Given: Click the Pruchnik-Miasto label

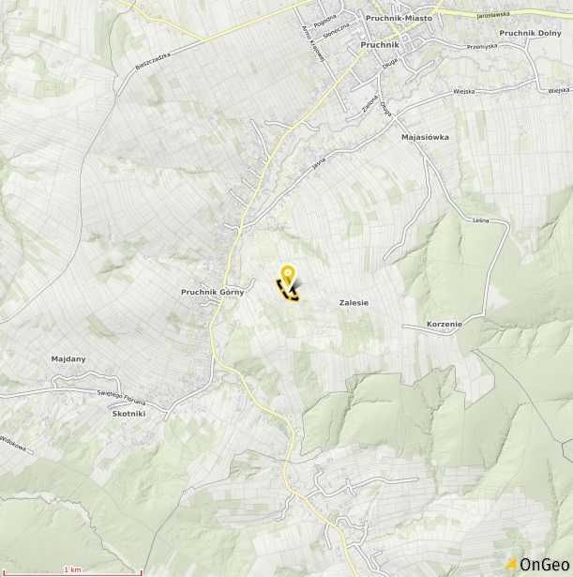Looking at the screenshot, I should point(399,18).
